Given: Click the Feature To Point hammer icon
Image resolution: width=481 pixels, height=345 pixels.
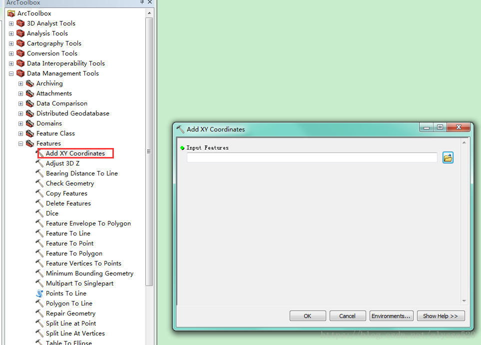Looking at the screenshot, I should point(39,243).
